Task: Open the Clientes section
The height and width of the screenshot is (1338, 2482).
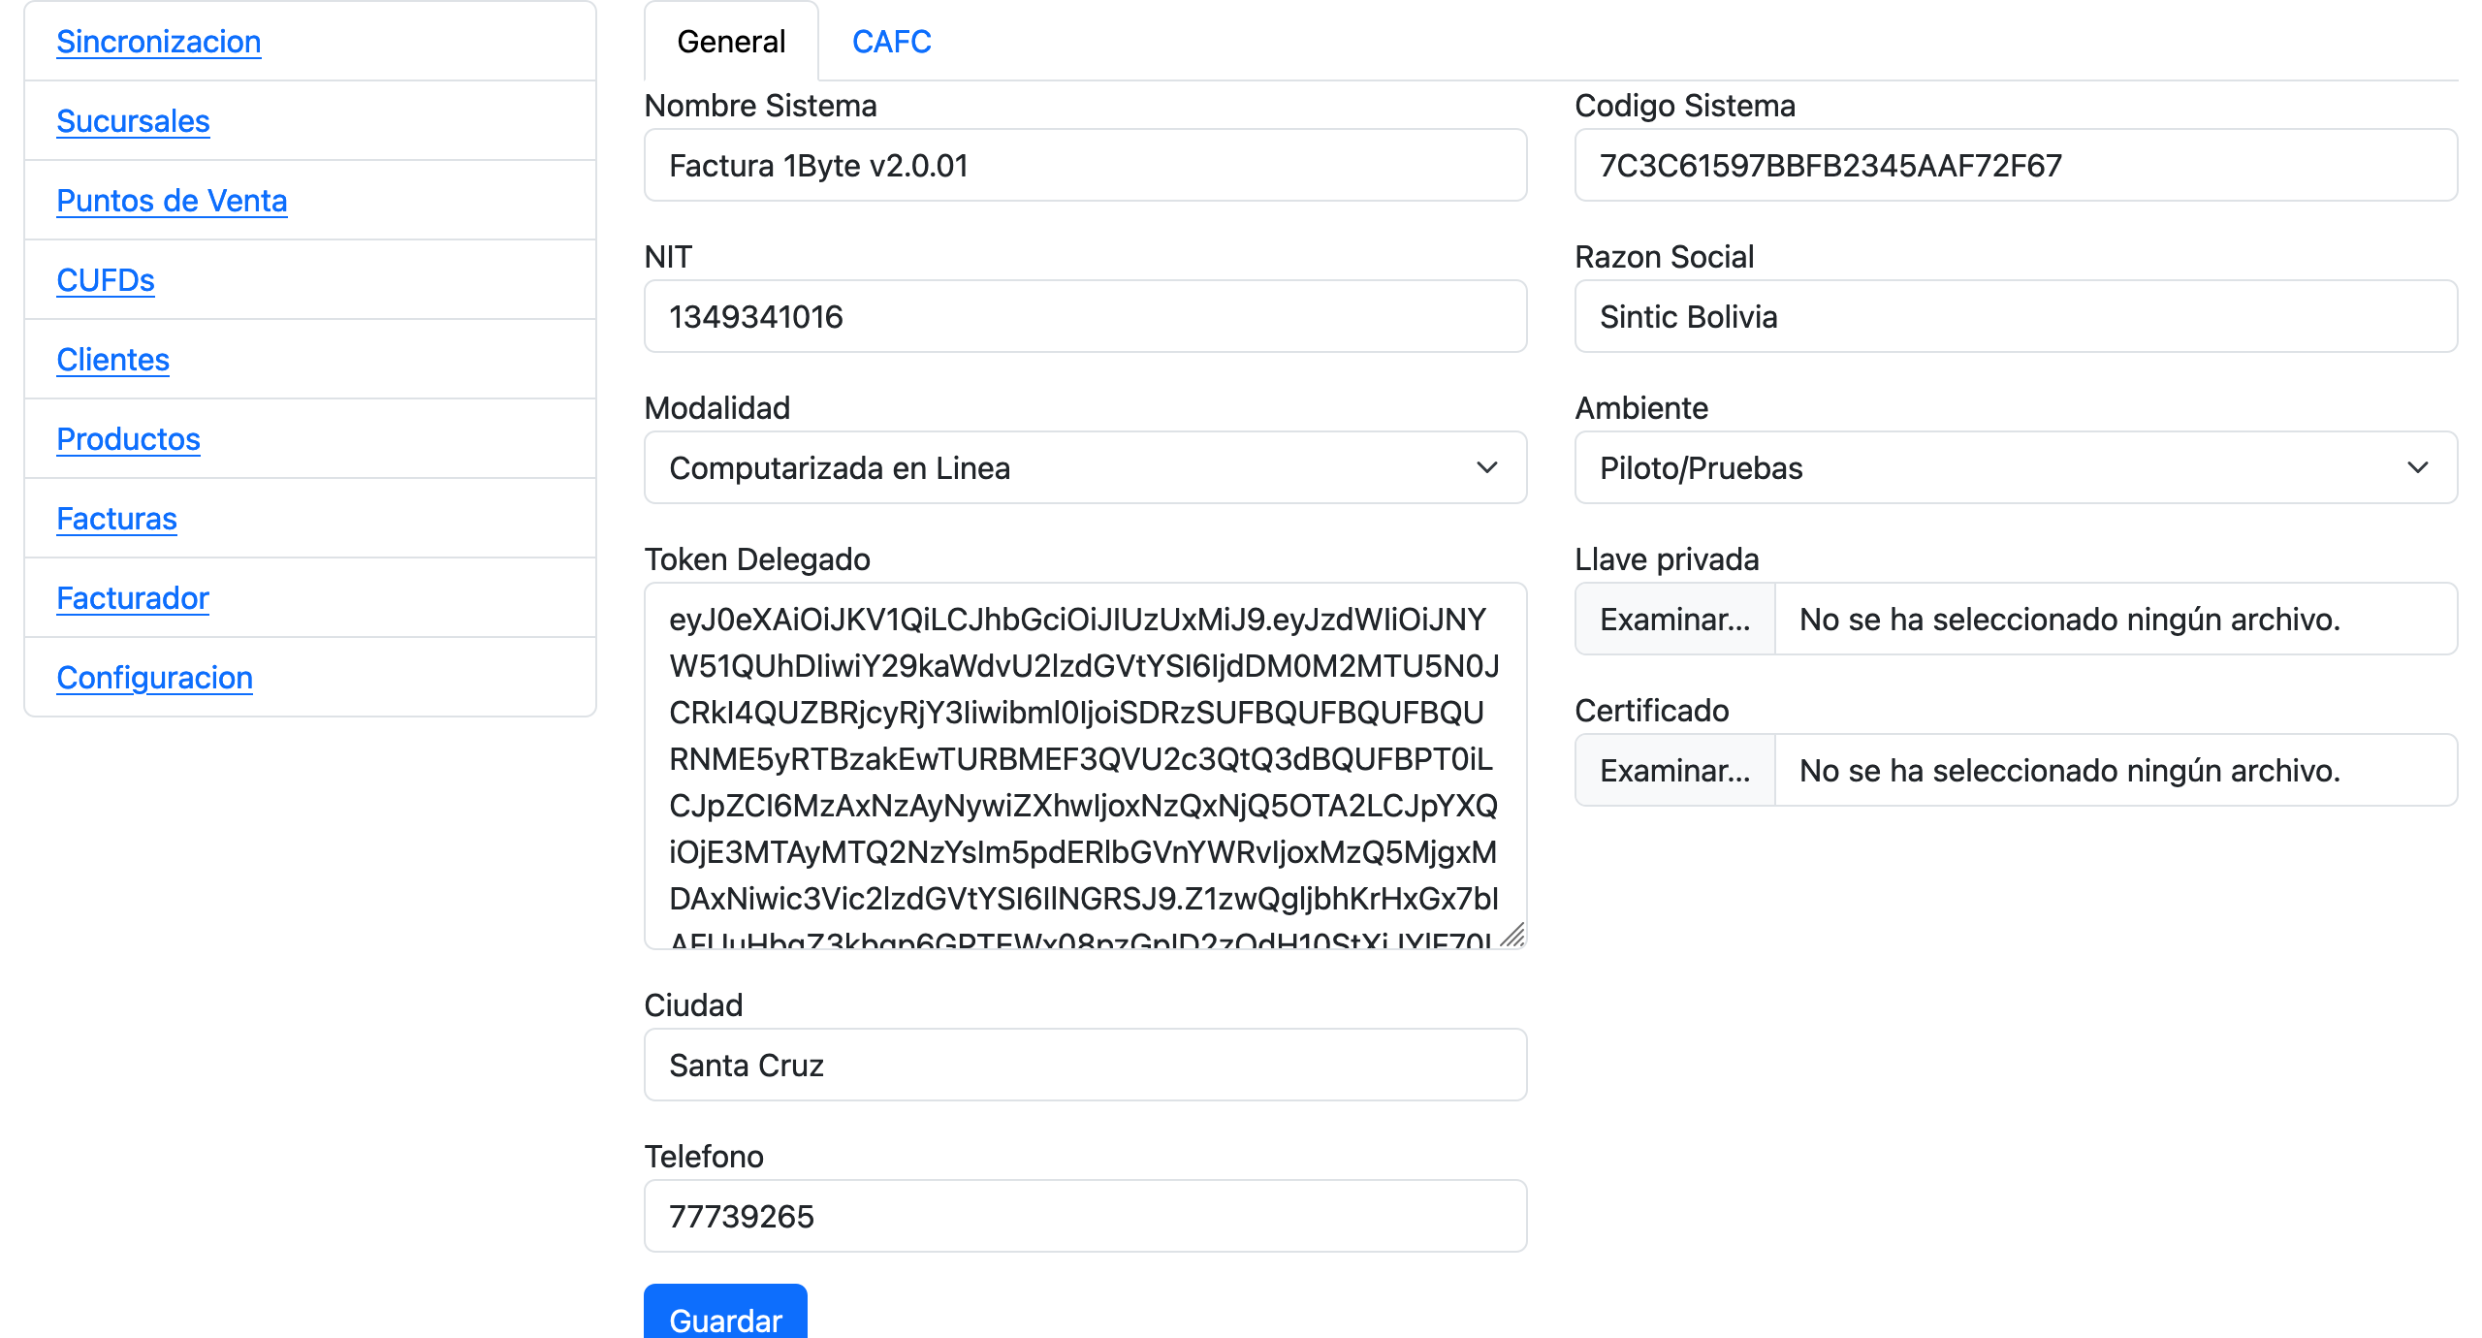Action: pos(112,360)
